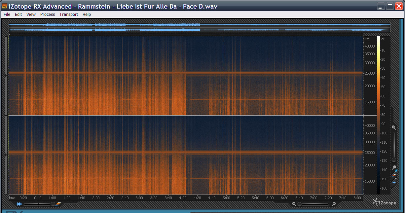The width and height of the screenshot is (405, 213).
Task: Open the File menu
Action: [7, 15]
